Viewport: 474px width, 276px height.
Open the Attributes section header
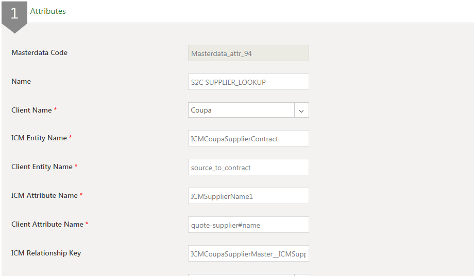(x=48, y=11)
